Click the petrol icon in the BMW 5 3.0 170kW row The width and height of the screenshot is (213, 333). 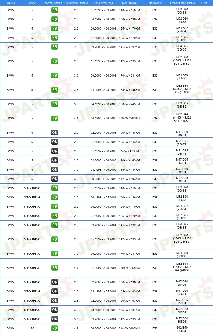(55, 76)
